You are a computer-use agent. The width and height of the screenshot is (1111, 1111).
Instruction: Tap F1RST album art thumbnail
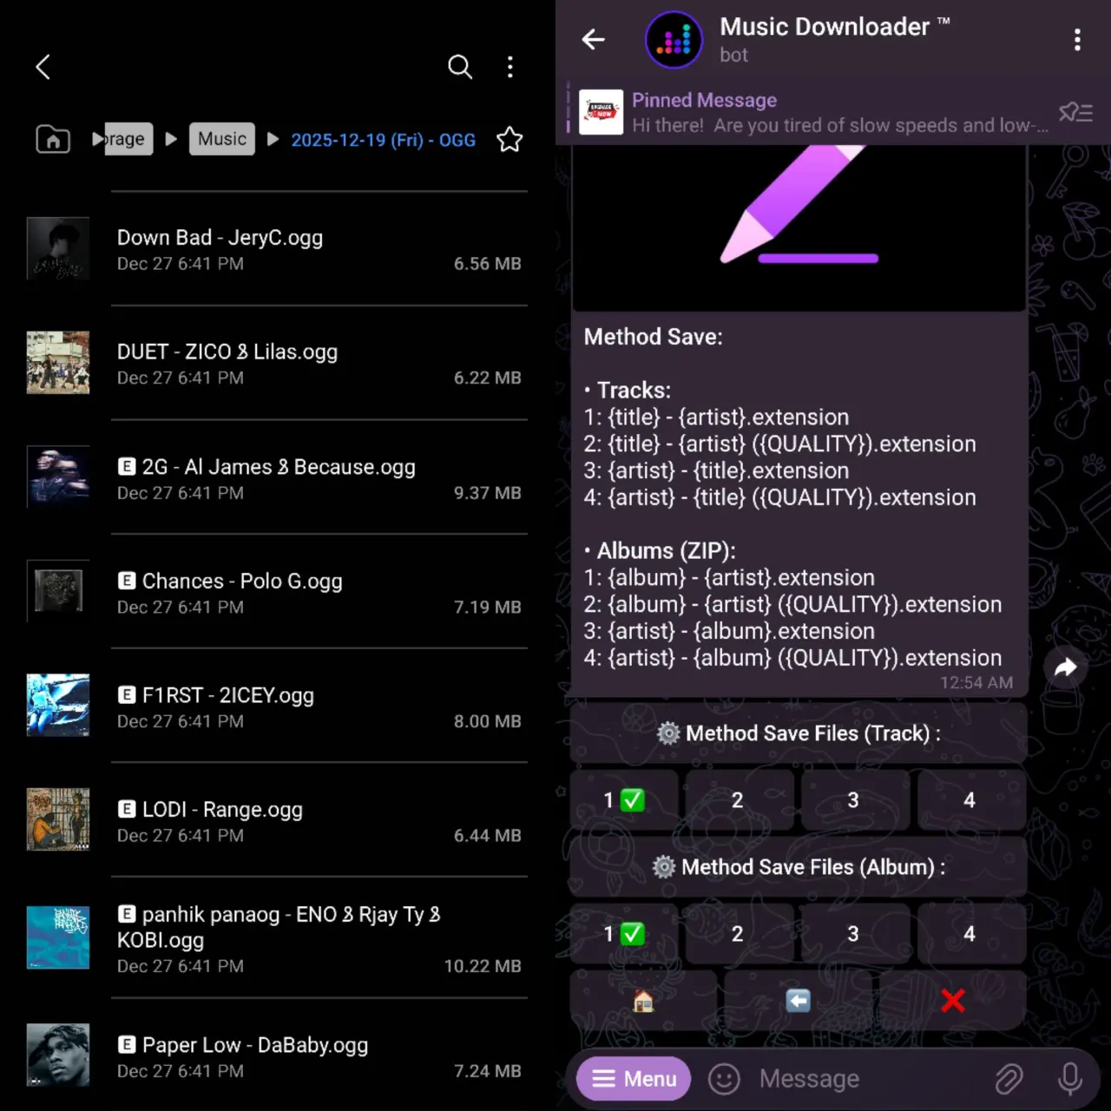(x=58, y=705)
